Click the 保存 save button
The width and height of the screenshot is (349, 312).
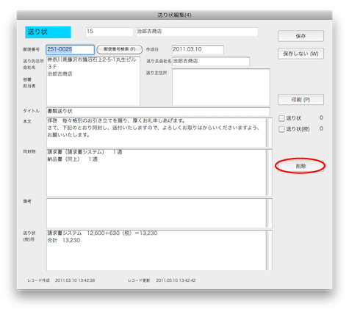point(301,36)
